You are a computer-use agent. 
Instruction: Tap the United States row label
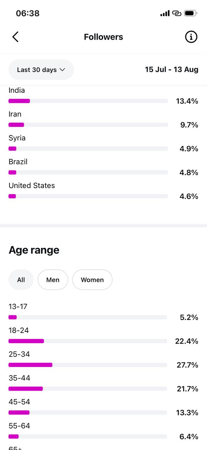(x=32, y=186)
